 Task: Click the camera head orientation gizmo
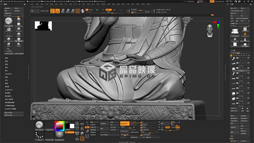[x=210, y=31]
